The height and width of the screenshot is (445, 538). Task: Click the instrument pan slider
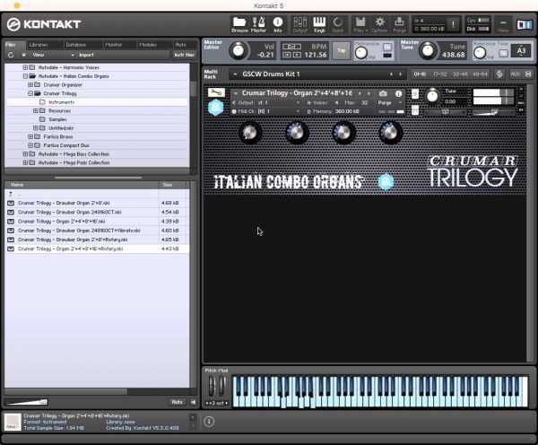445,111
